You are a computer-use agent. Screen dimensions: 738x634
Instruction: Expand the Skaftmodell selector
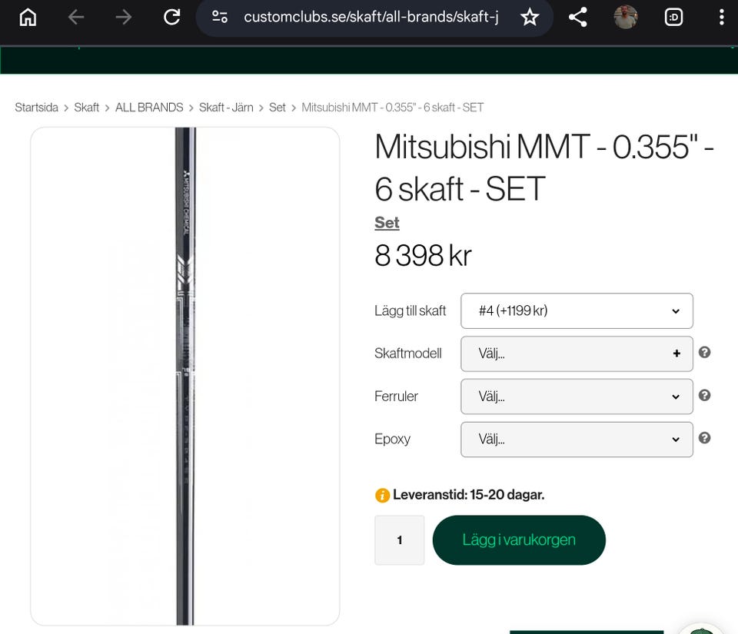pyautogui.click(x=577, y=354)
